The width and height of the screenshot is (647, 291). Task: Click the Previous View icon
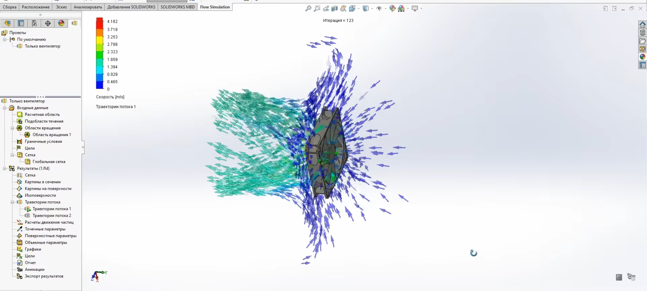point(326,9)
